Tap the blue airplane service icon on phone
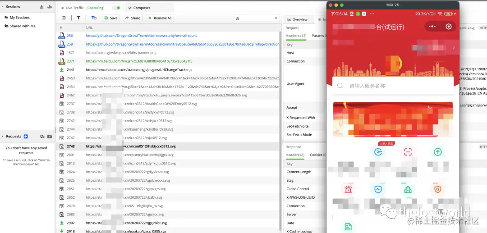Image resolution: width=487 pixels, height=233 pixels. [378, 152]
